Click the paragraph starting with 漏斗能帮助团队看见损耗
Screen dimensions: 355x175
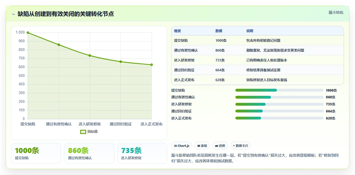click(255, 158)
